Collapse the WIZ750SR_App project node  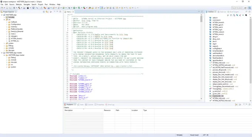(2, 15)
